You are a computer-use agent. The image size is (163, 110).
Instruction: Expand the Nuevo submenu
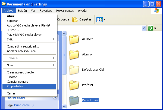29,65
